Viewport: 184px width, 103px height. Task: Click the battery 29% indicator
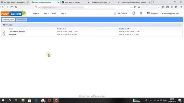click(137, 100)
